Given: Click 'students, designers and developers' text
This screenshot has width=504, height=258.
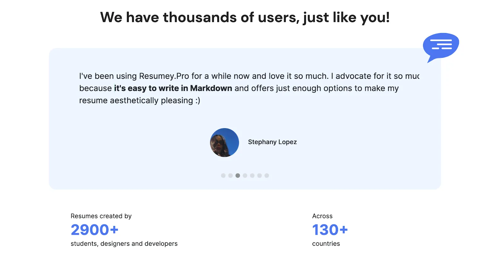Looking at the screenshot, I should tap(124, 244).
